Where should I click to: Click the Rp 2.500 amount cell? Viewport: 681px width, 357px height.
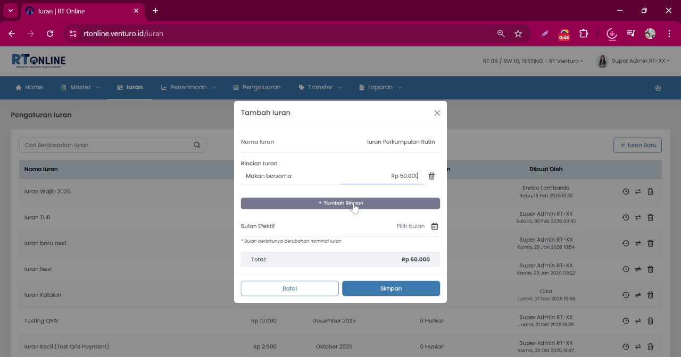(265, 347)
